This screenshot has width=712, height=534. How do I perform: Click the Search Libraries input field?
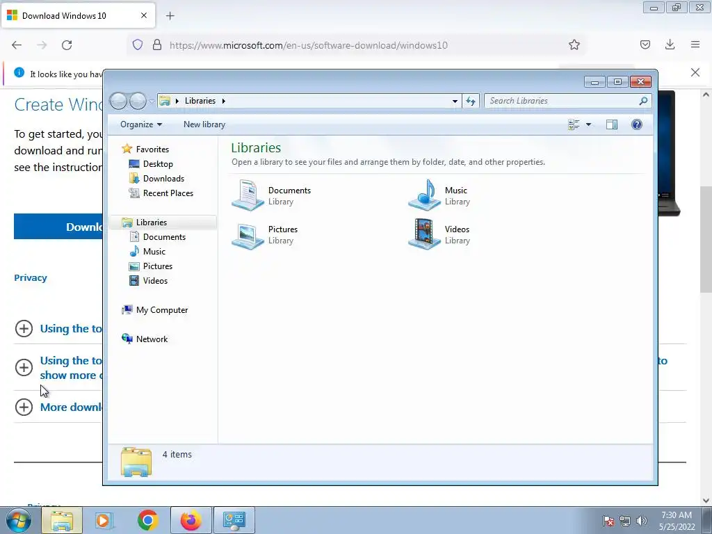561,101
